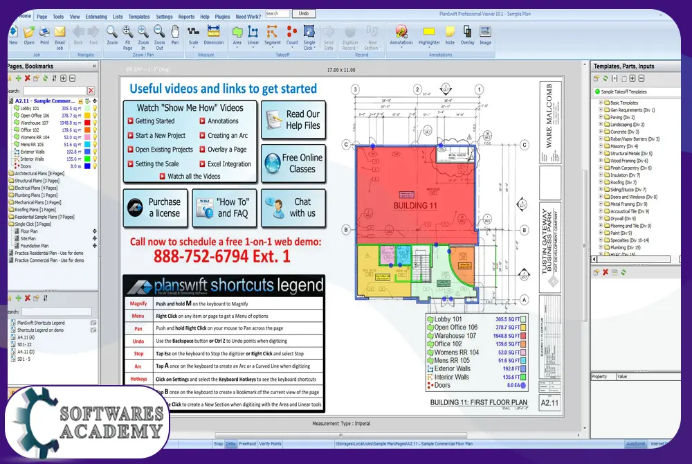Add page with green plus in Pages panel
The width and height of the screenshot is (692, 464).
19,78
